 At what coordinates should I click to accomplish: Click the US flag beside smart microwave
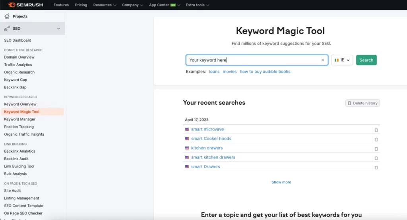click(187, 129)
